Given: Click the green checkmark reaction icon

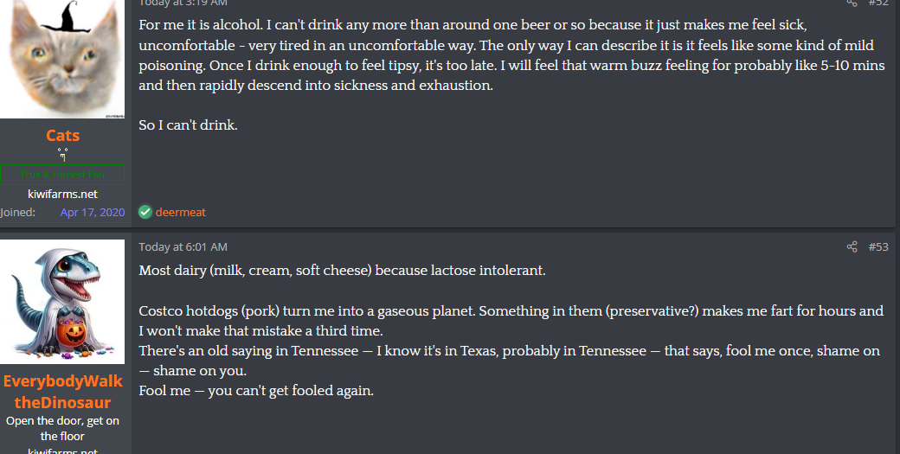Looking at the screenshot, I should [145, 212].
